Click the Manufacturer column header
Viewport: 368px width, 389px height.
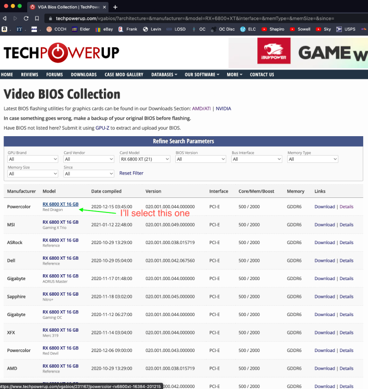pos(21,191)
